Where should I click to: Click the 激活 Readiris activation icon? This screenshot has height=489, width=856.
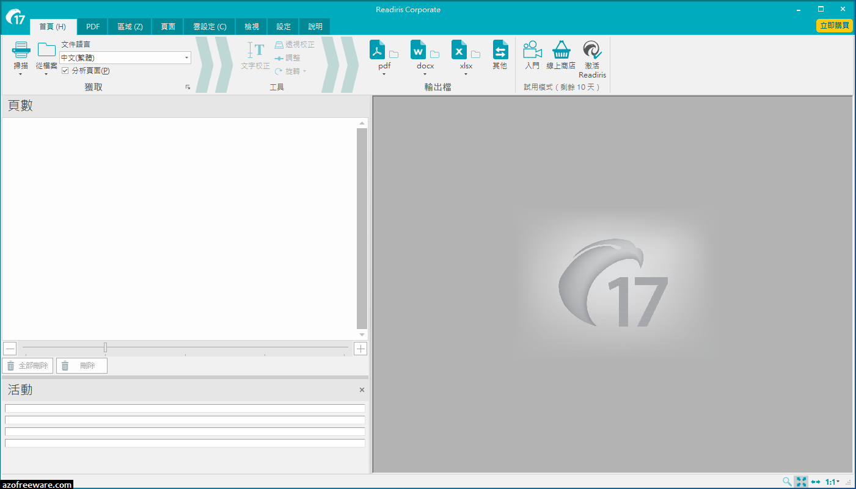pyautogui.click(x=592, y=50)
